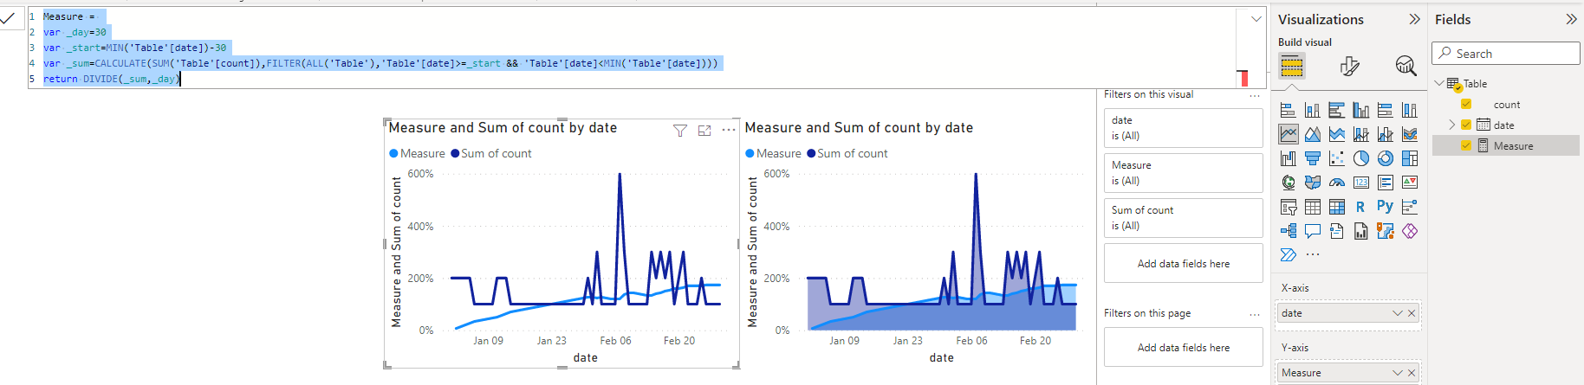Image resolution: width=1584 pixels, height=385 pixels.
Task: Remove date from the X-axis well
Action: pyautogui.click(x=1412, y=313)
